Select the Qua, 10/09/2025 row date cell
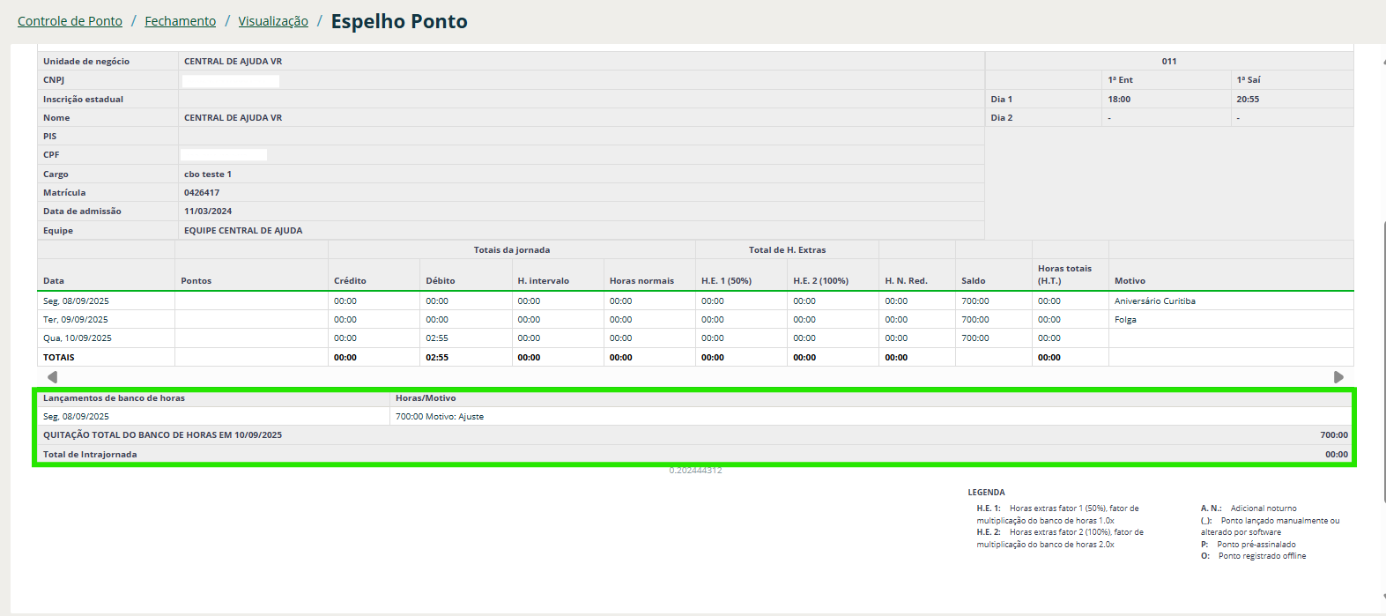The height and width of the screenshot is (616, 1386). click(x=78, y=338)
